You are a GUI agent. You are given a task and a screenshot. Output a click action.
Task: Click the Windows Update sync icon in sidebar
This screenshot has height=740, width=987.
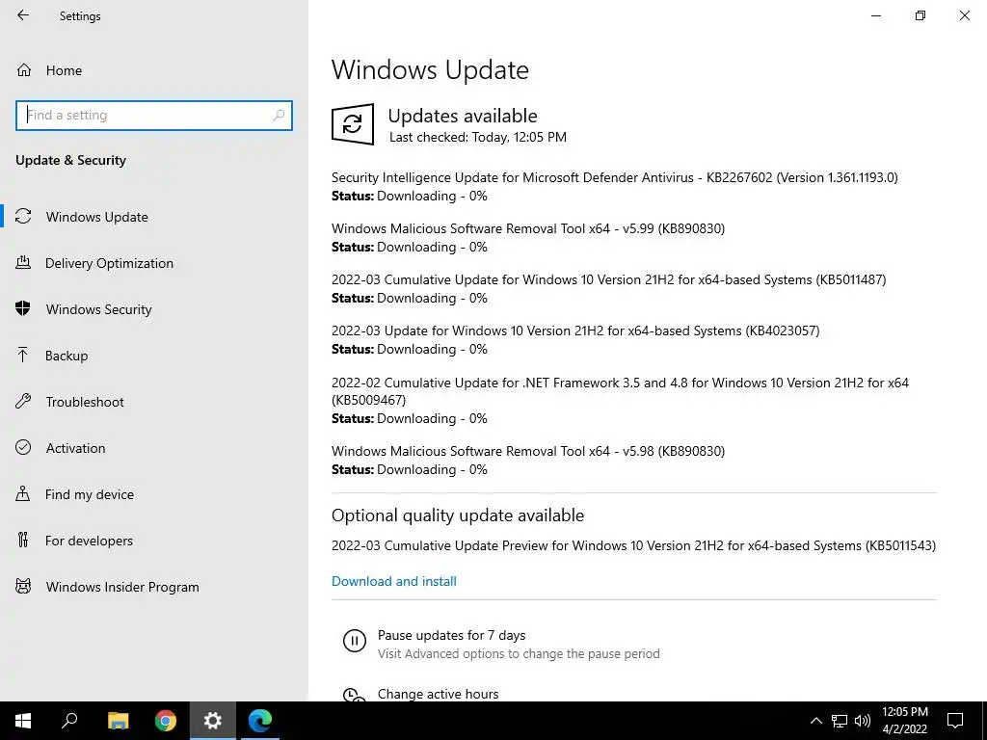23,217
